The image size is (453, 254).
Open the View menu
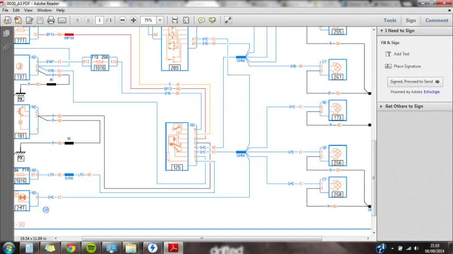tap(28, 10)
